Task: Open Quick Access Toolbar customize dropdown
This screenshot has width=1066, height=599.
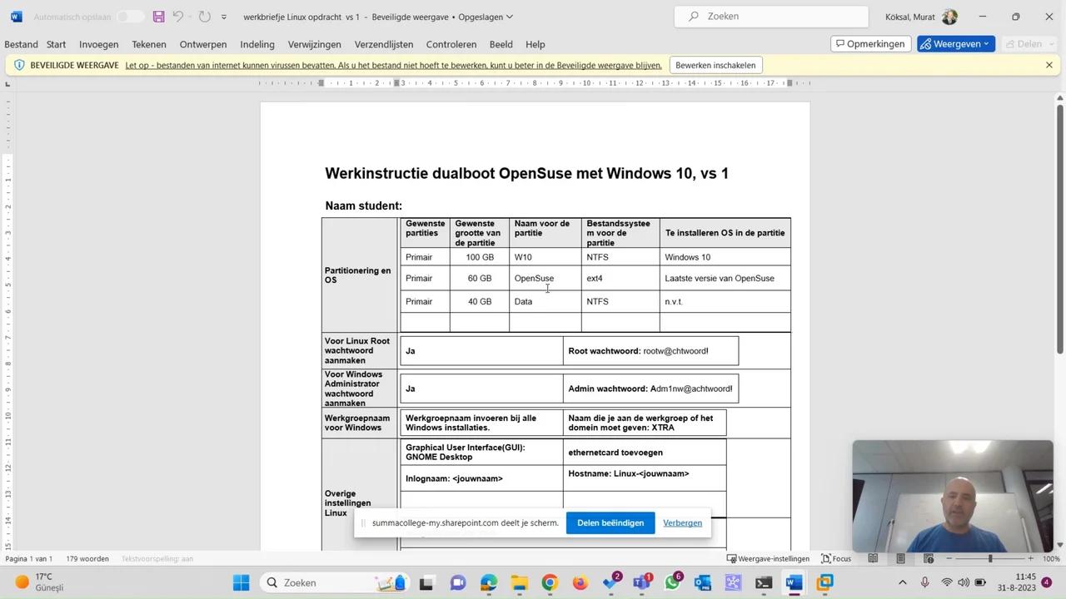Action: tap(224, 17)
